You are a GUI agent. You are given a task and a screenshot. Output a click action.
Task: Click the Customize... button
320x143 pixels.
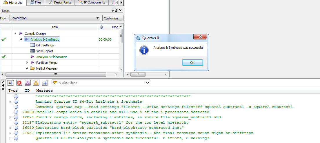pos(113,18)
